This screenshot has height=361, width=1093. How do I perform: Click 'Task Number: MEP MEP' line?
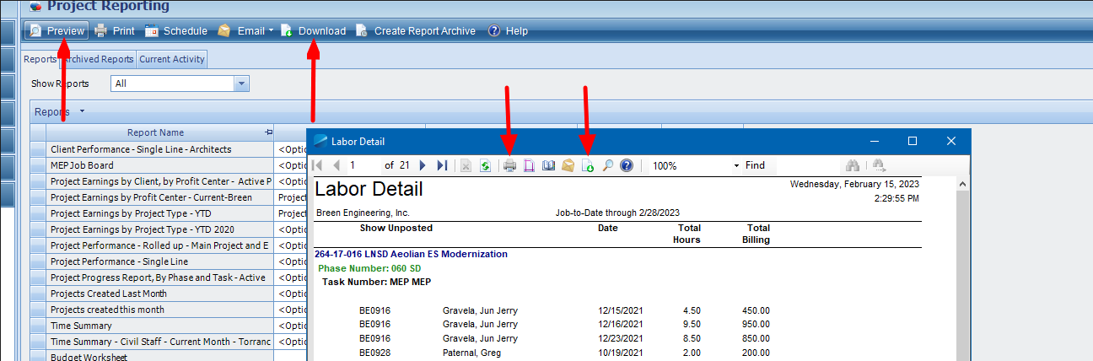point(376,281)
